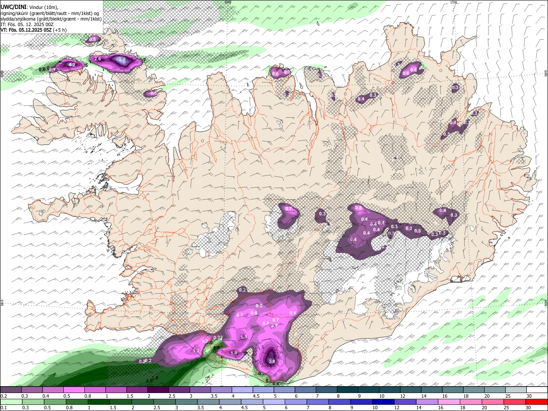Click the '30' label of bottom legend row
Screen dimensions: 548x411
pyautogui.click(x=528, y=408)
